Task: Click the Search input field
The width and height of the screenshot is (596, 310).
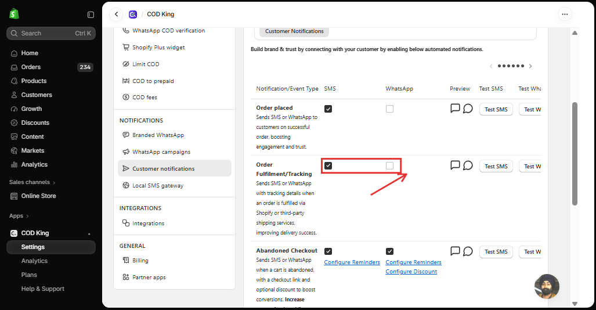Action: 51,34
